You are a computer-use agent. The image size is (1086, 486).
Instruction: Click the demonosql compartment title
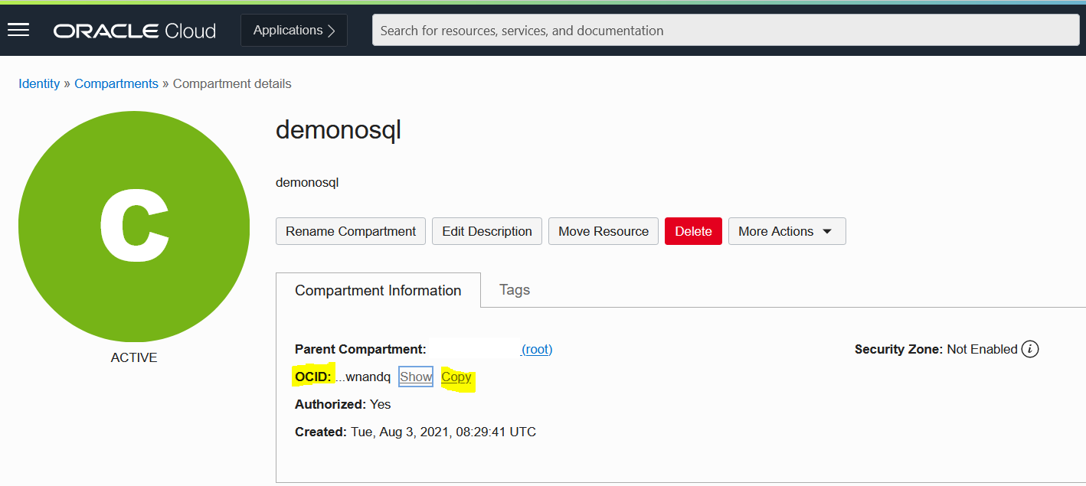coord(339,130)
